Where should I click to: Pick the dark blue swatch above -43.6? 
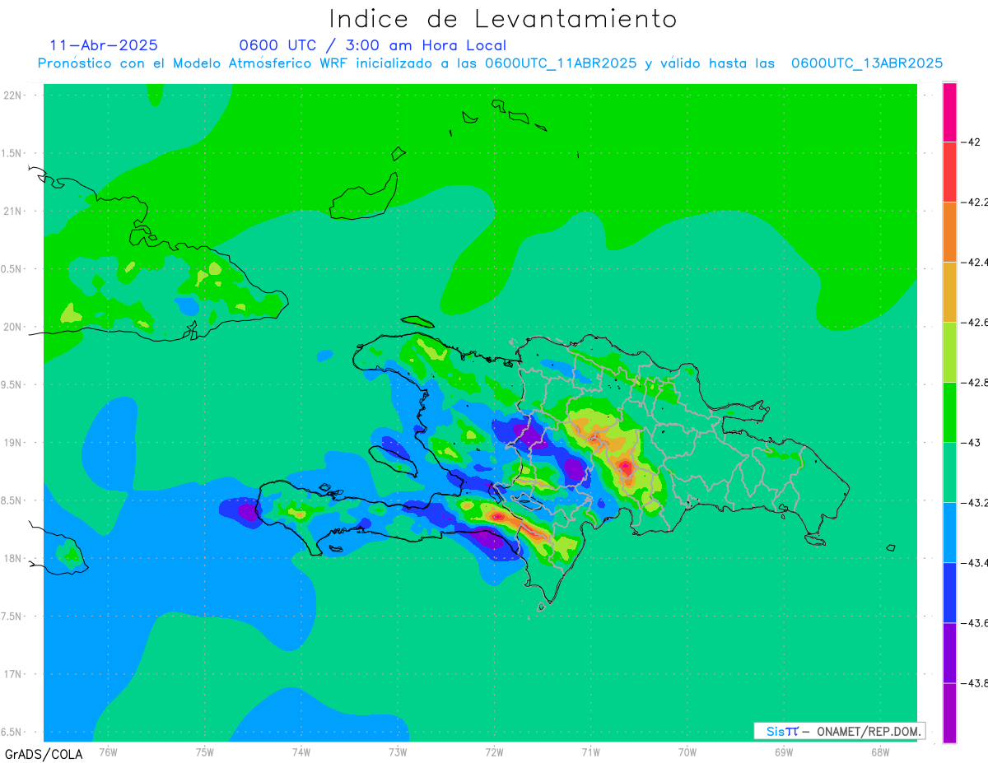[x=949, y=593]
